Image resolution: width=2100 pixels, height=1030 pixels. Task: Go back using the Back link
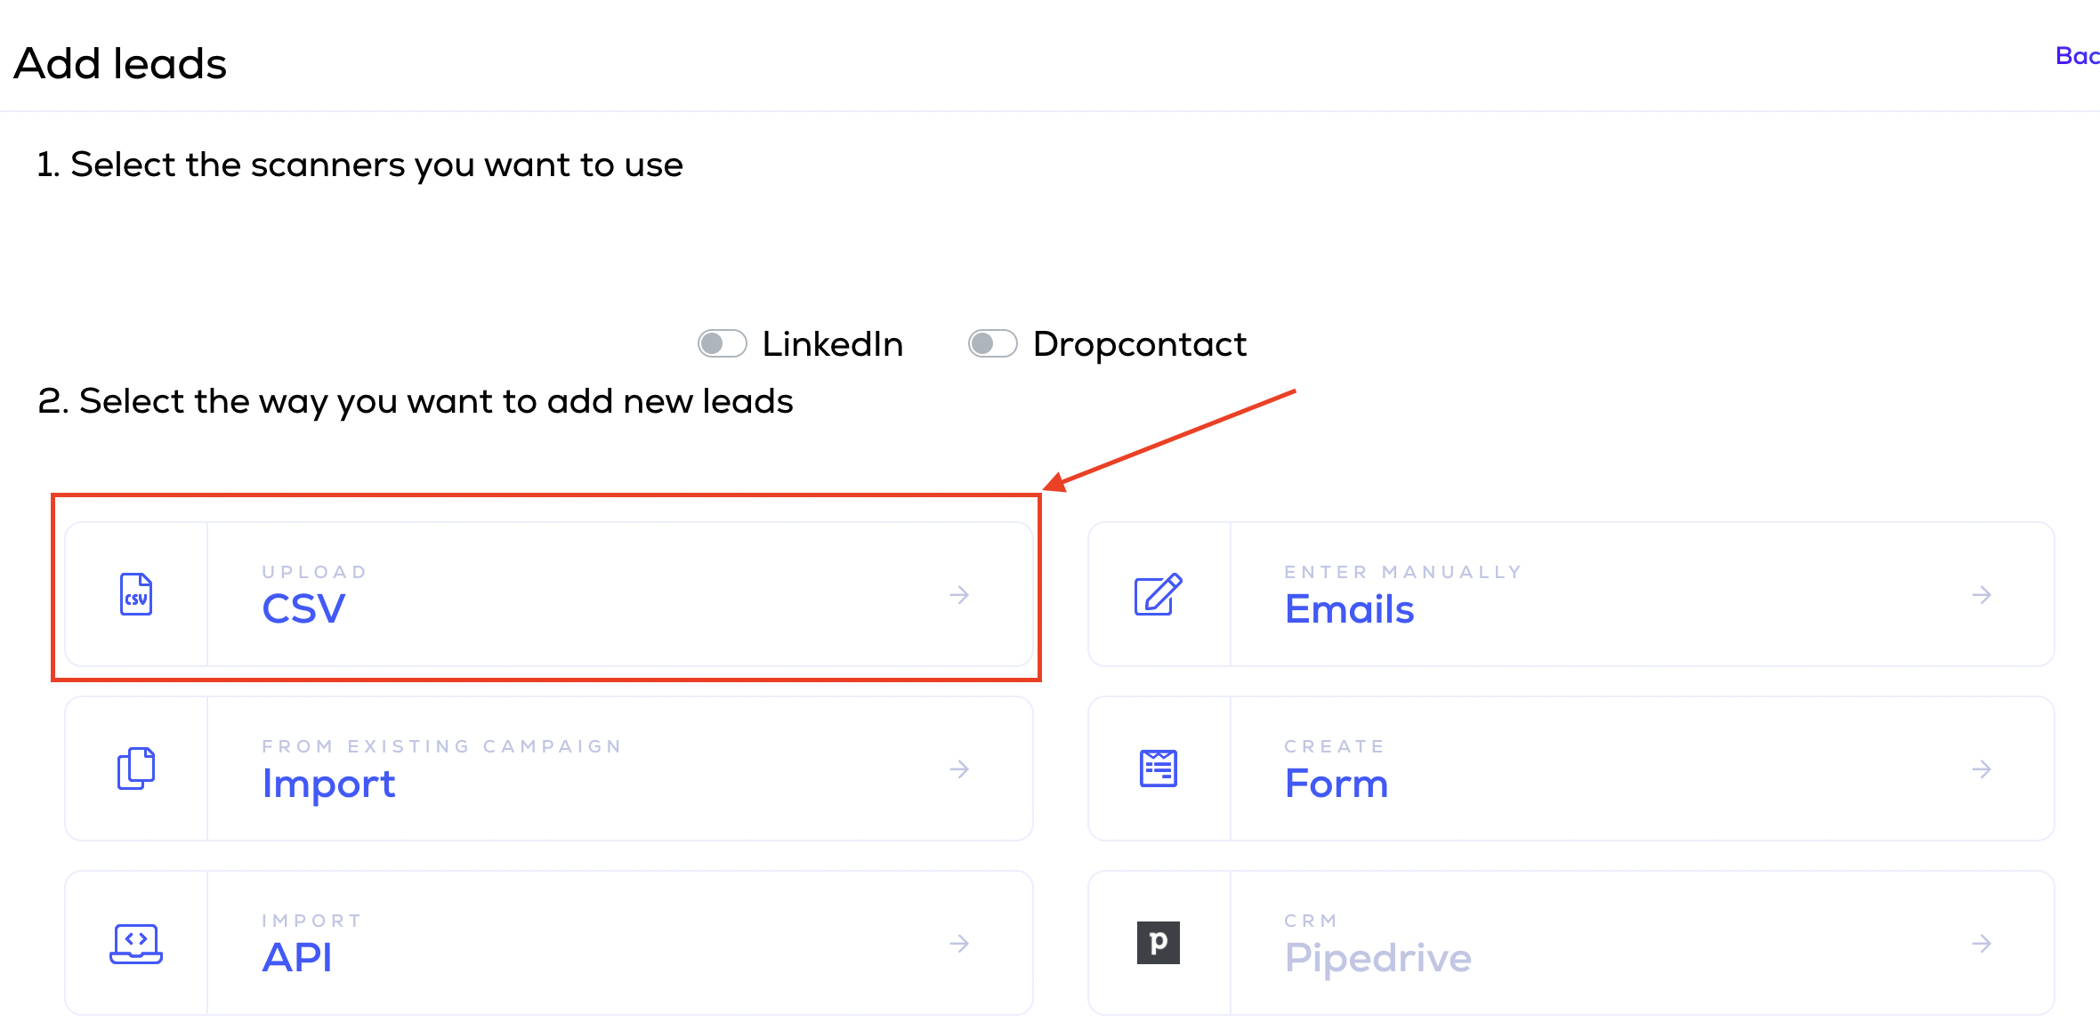coord(2077,56)
